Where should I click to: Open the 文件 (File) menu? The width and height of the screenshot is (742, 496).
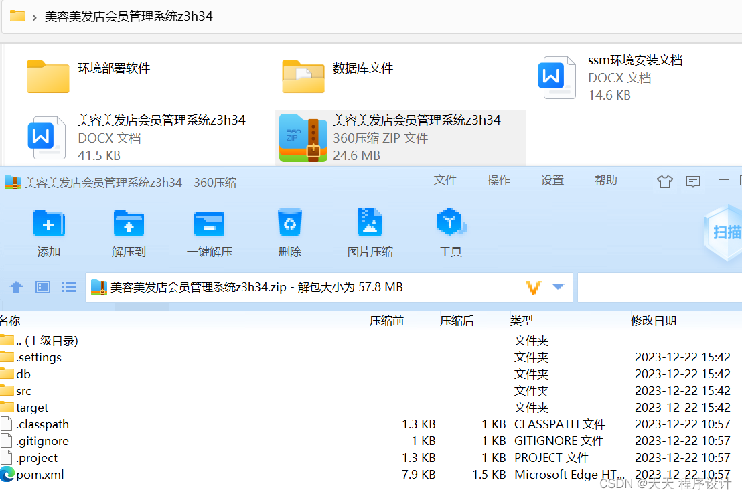point(445,180)
